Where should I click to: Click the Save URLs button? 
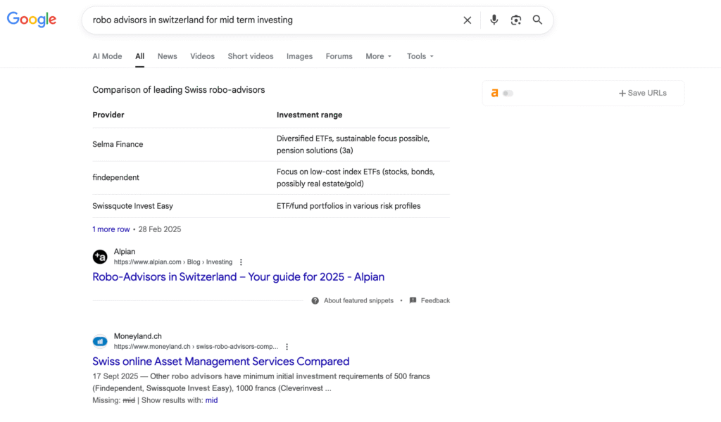pos(642,93)
